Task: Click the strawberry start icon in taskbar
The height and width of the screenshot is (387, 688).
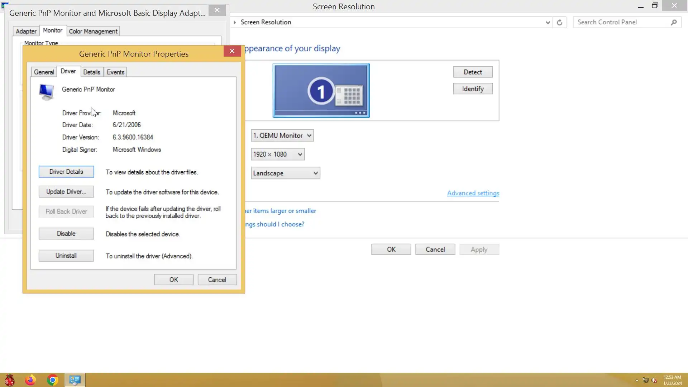Action: tap(10, 380)
